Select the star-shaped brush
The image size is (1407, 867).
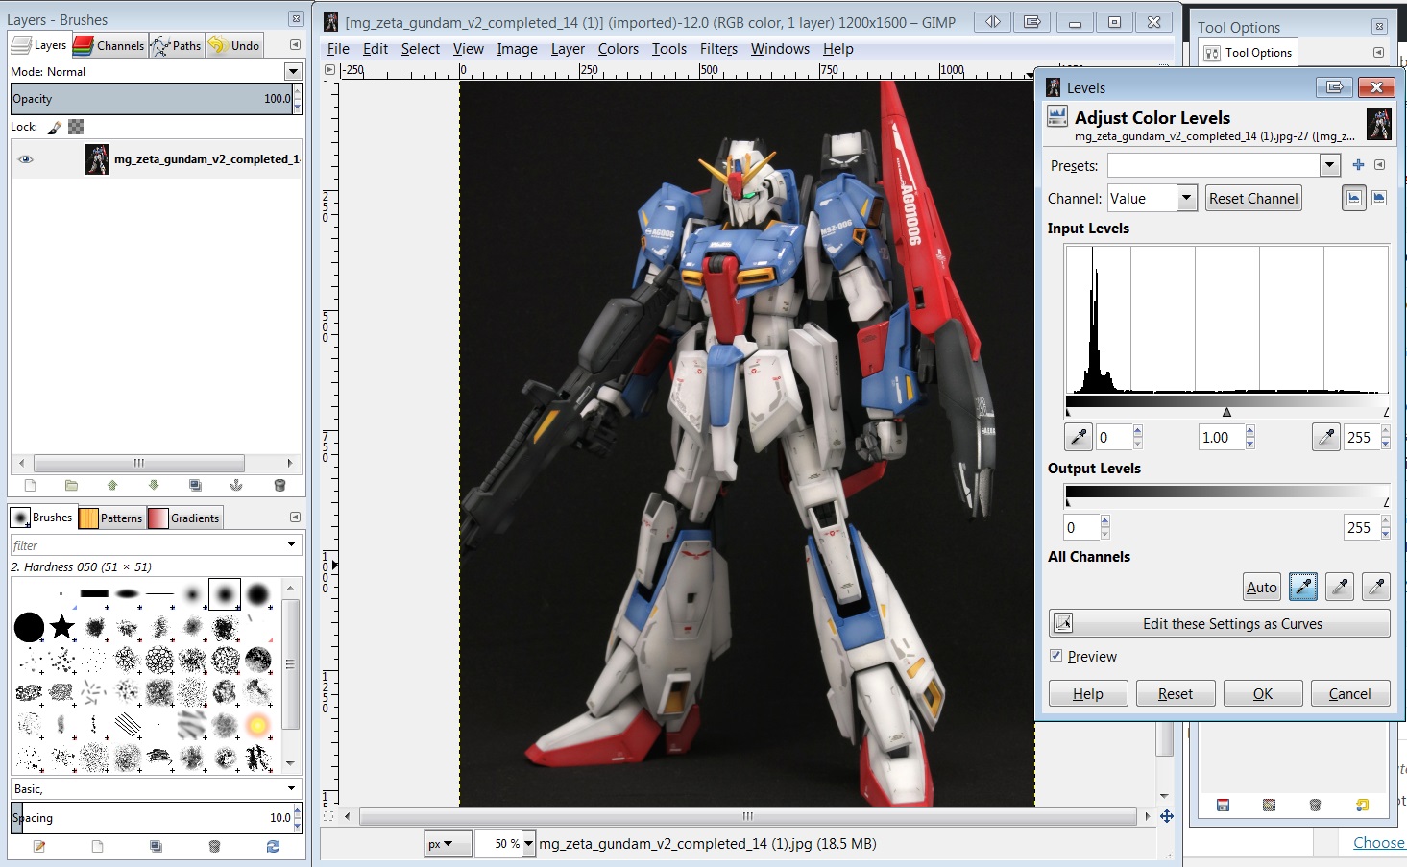click(x=62, y=627)
